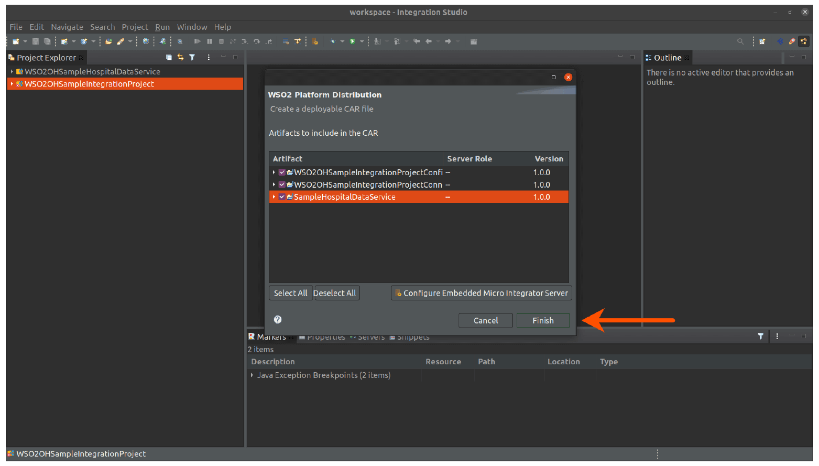
Task: Open the Navigate menu
Action: tap(67, 27)
